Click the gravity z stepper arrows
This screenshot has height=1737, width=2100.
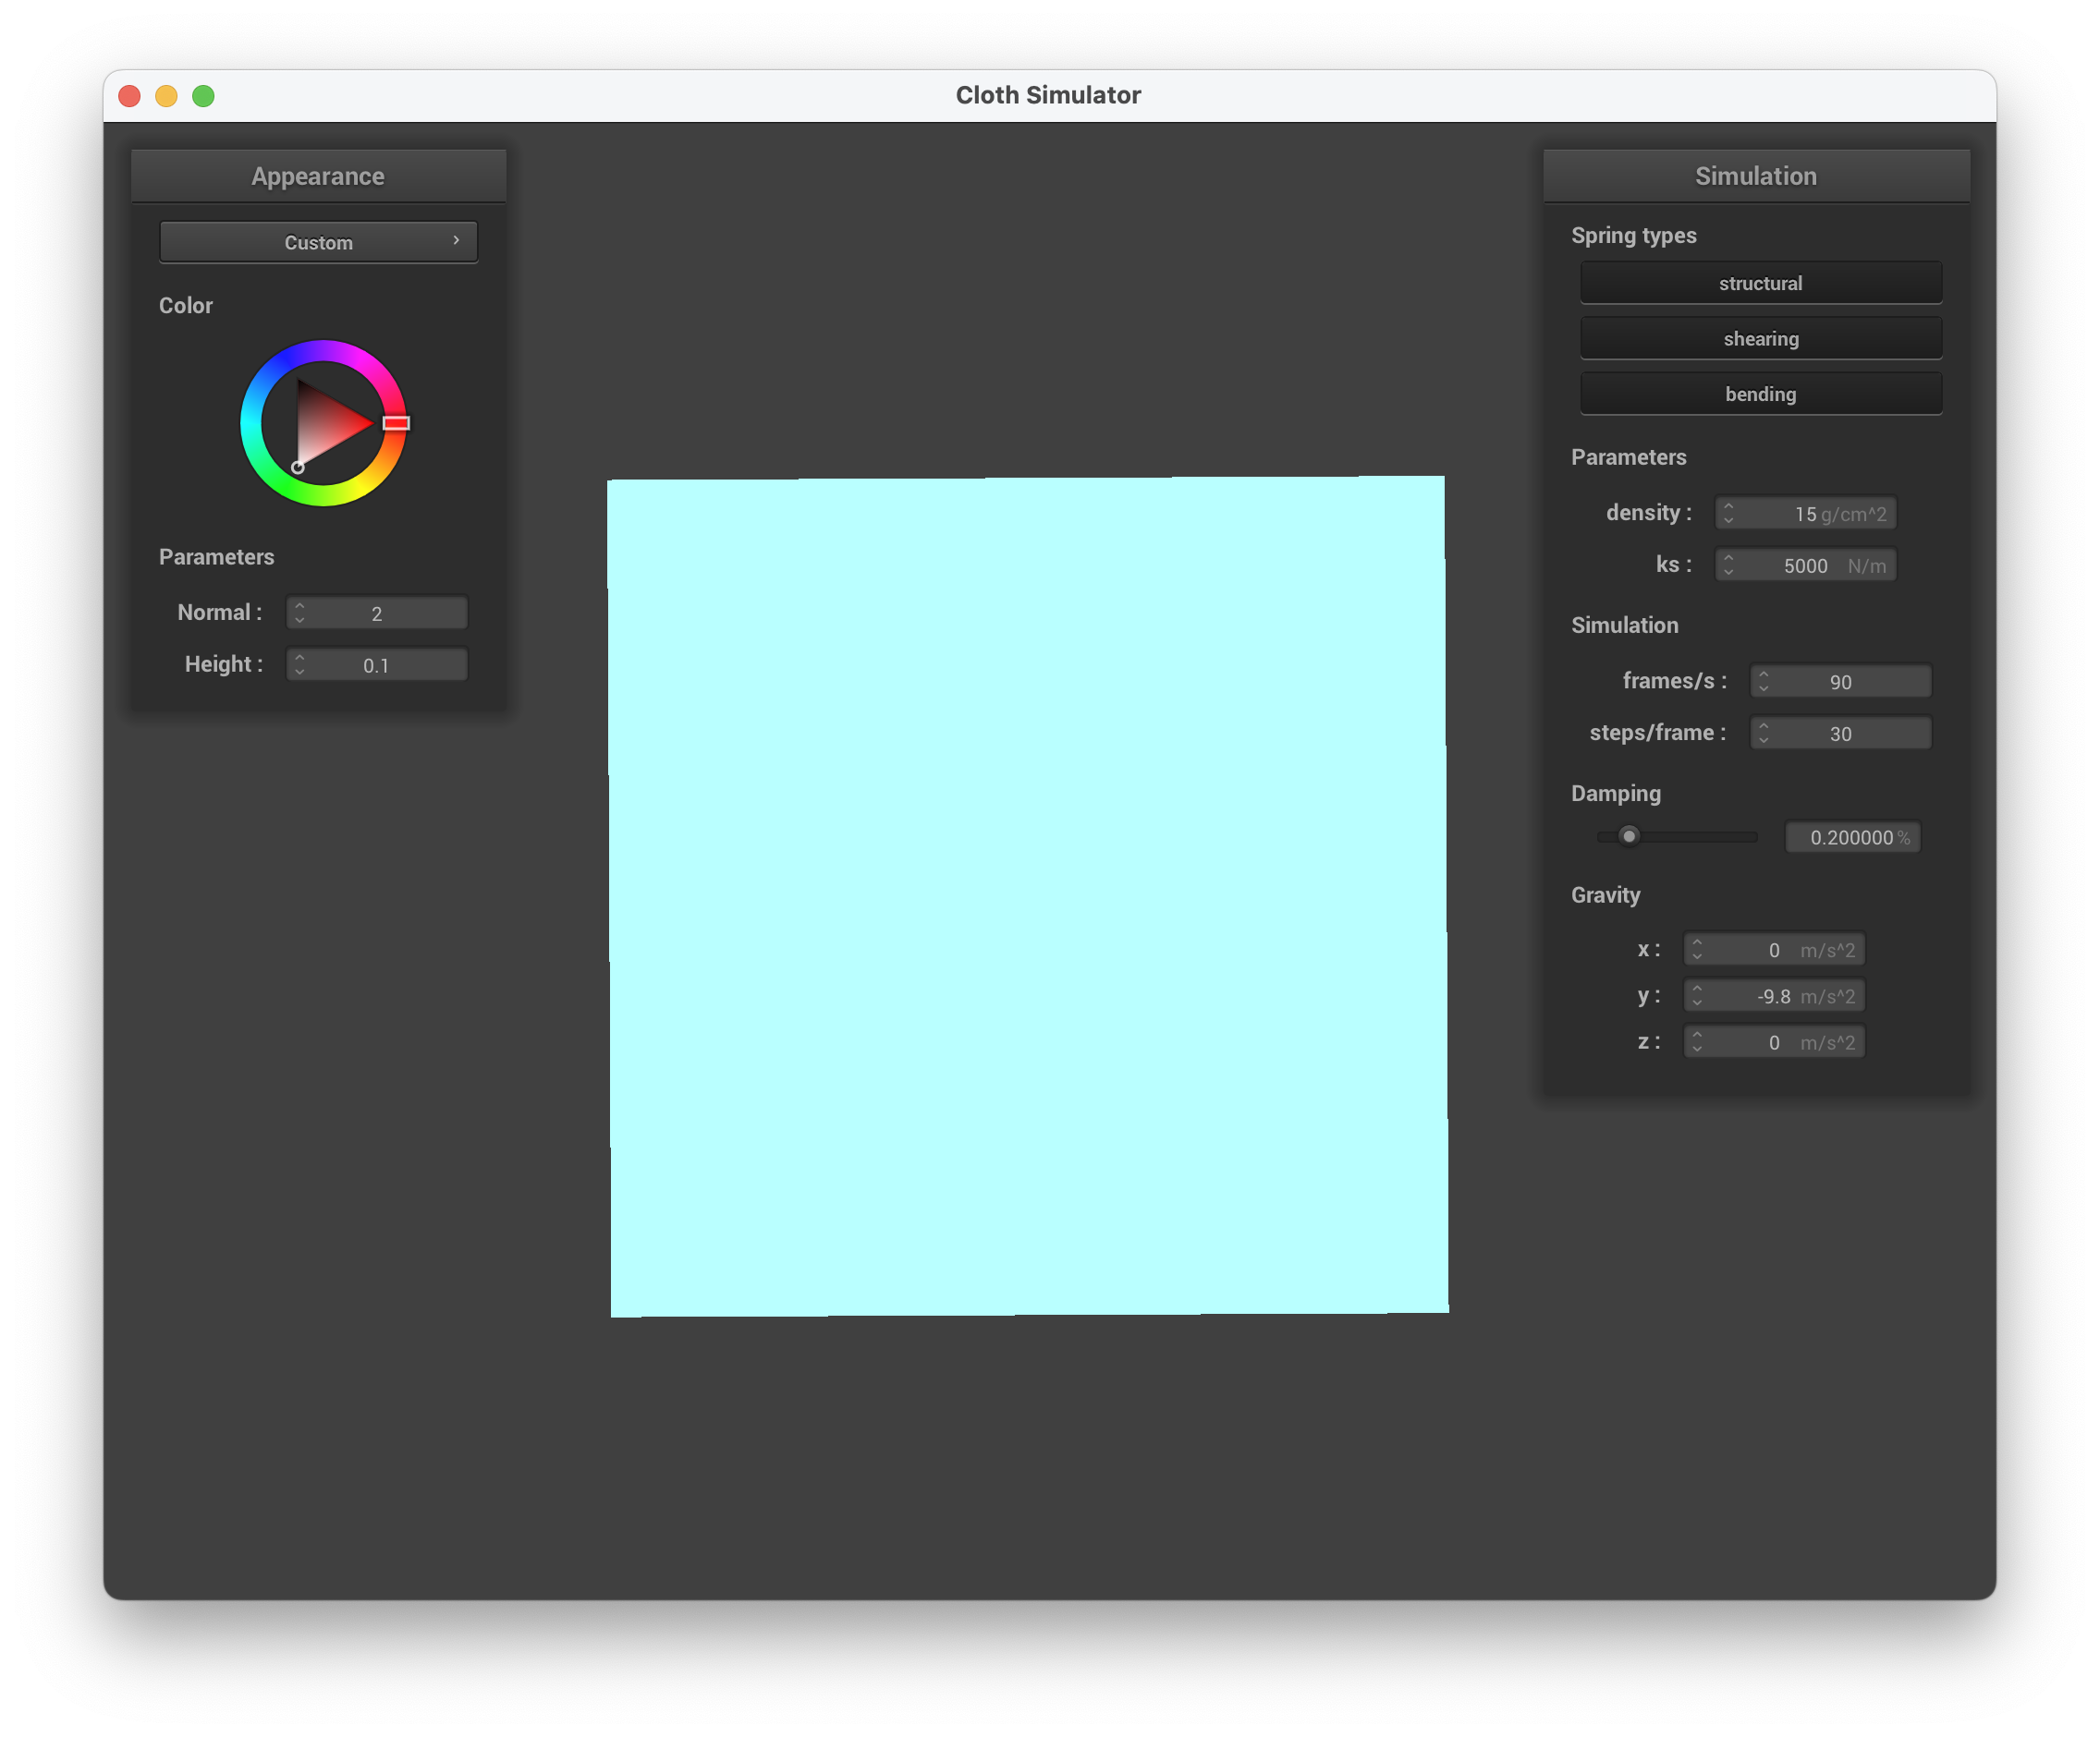1696,1041
